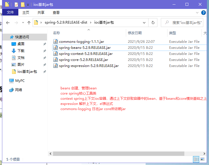209x165 pixels.
Task: Click the MyPC computer icon
Action: click(x=11, y=81)
